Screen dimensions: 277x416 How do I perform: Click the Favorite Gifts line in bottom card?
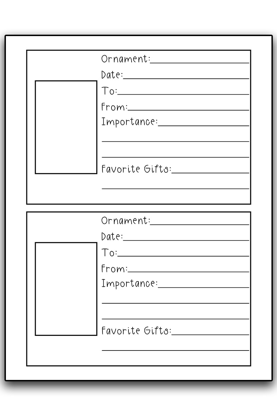(211, 335)
